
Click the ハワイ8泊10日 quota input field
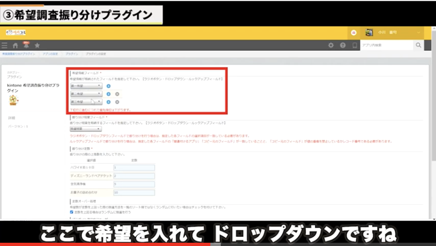coord(134,168)
